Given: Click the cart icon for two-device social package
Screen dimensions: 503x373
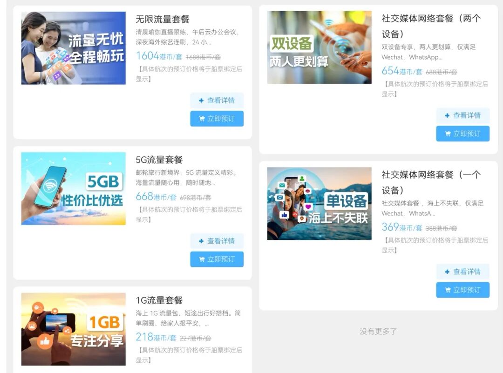Looking at the screenshot, I should point(448,134).
